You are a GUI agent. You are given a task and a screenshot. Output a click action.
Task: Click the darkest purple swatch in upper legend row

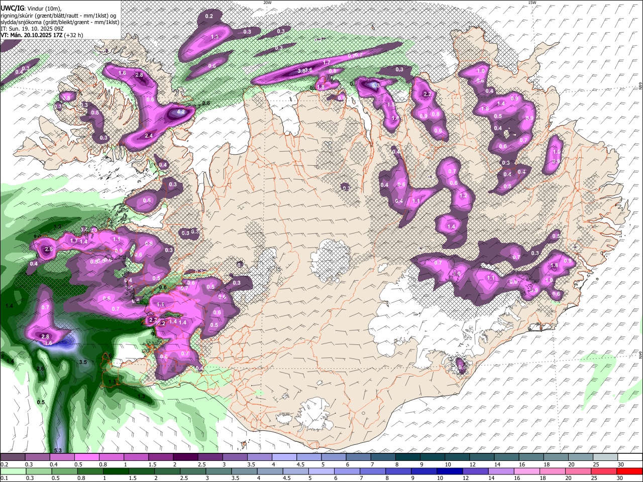(185, 457)
